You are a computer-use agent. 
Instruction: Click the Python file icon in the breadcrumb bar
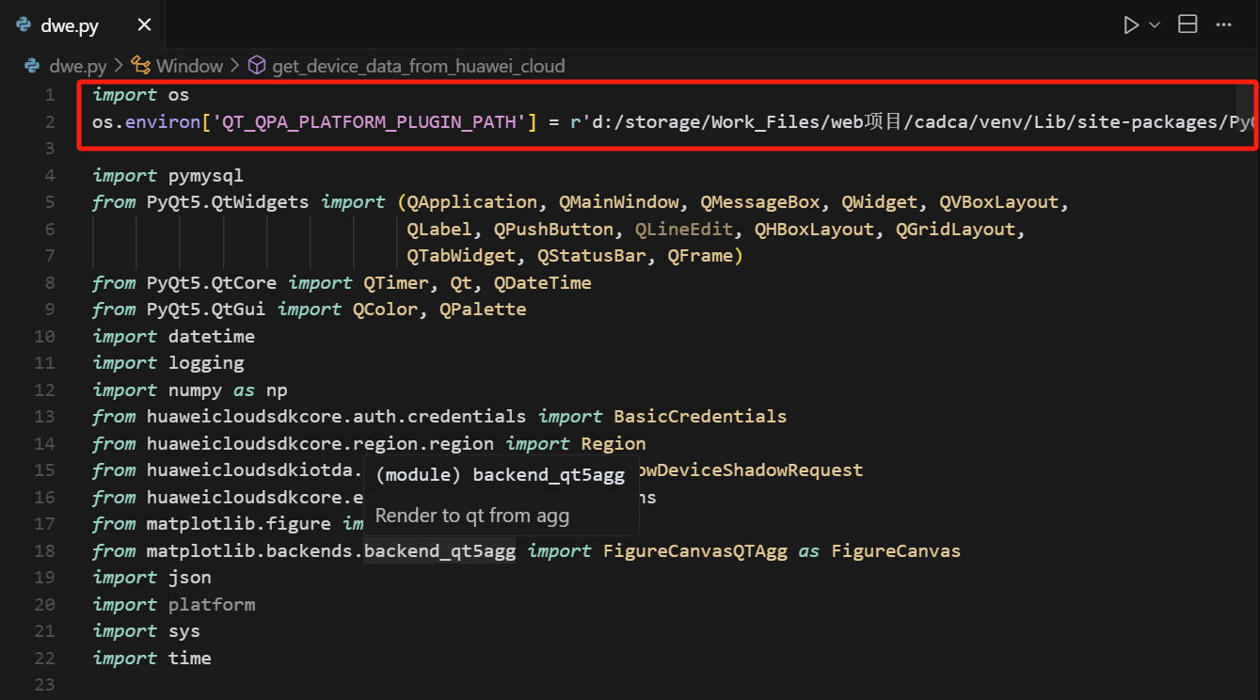30,66
